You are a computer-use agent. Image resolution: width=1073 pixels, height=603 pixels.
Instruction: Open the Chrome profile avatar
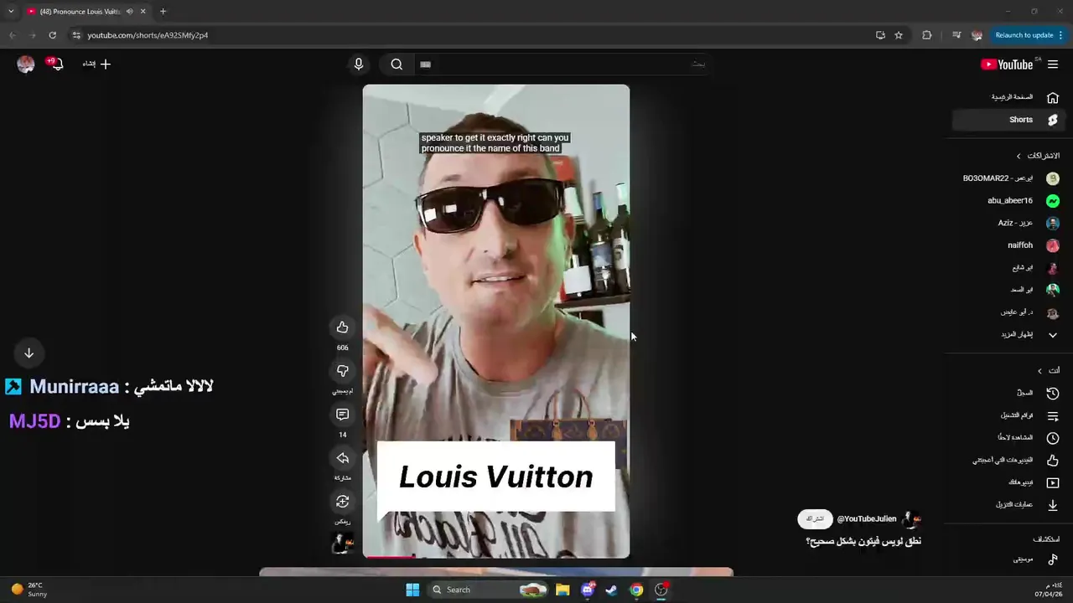(977, 35)
